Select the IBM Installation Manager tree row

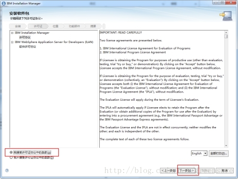[x=32, y=33]
